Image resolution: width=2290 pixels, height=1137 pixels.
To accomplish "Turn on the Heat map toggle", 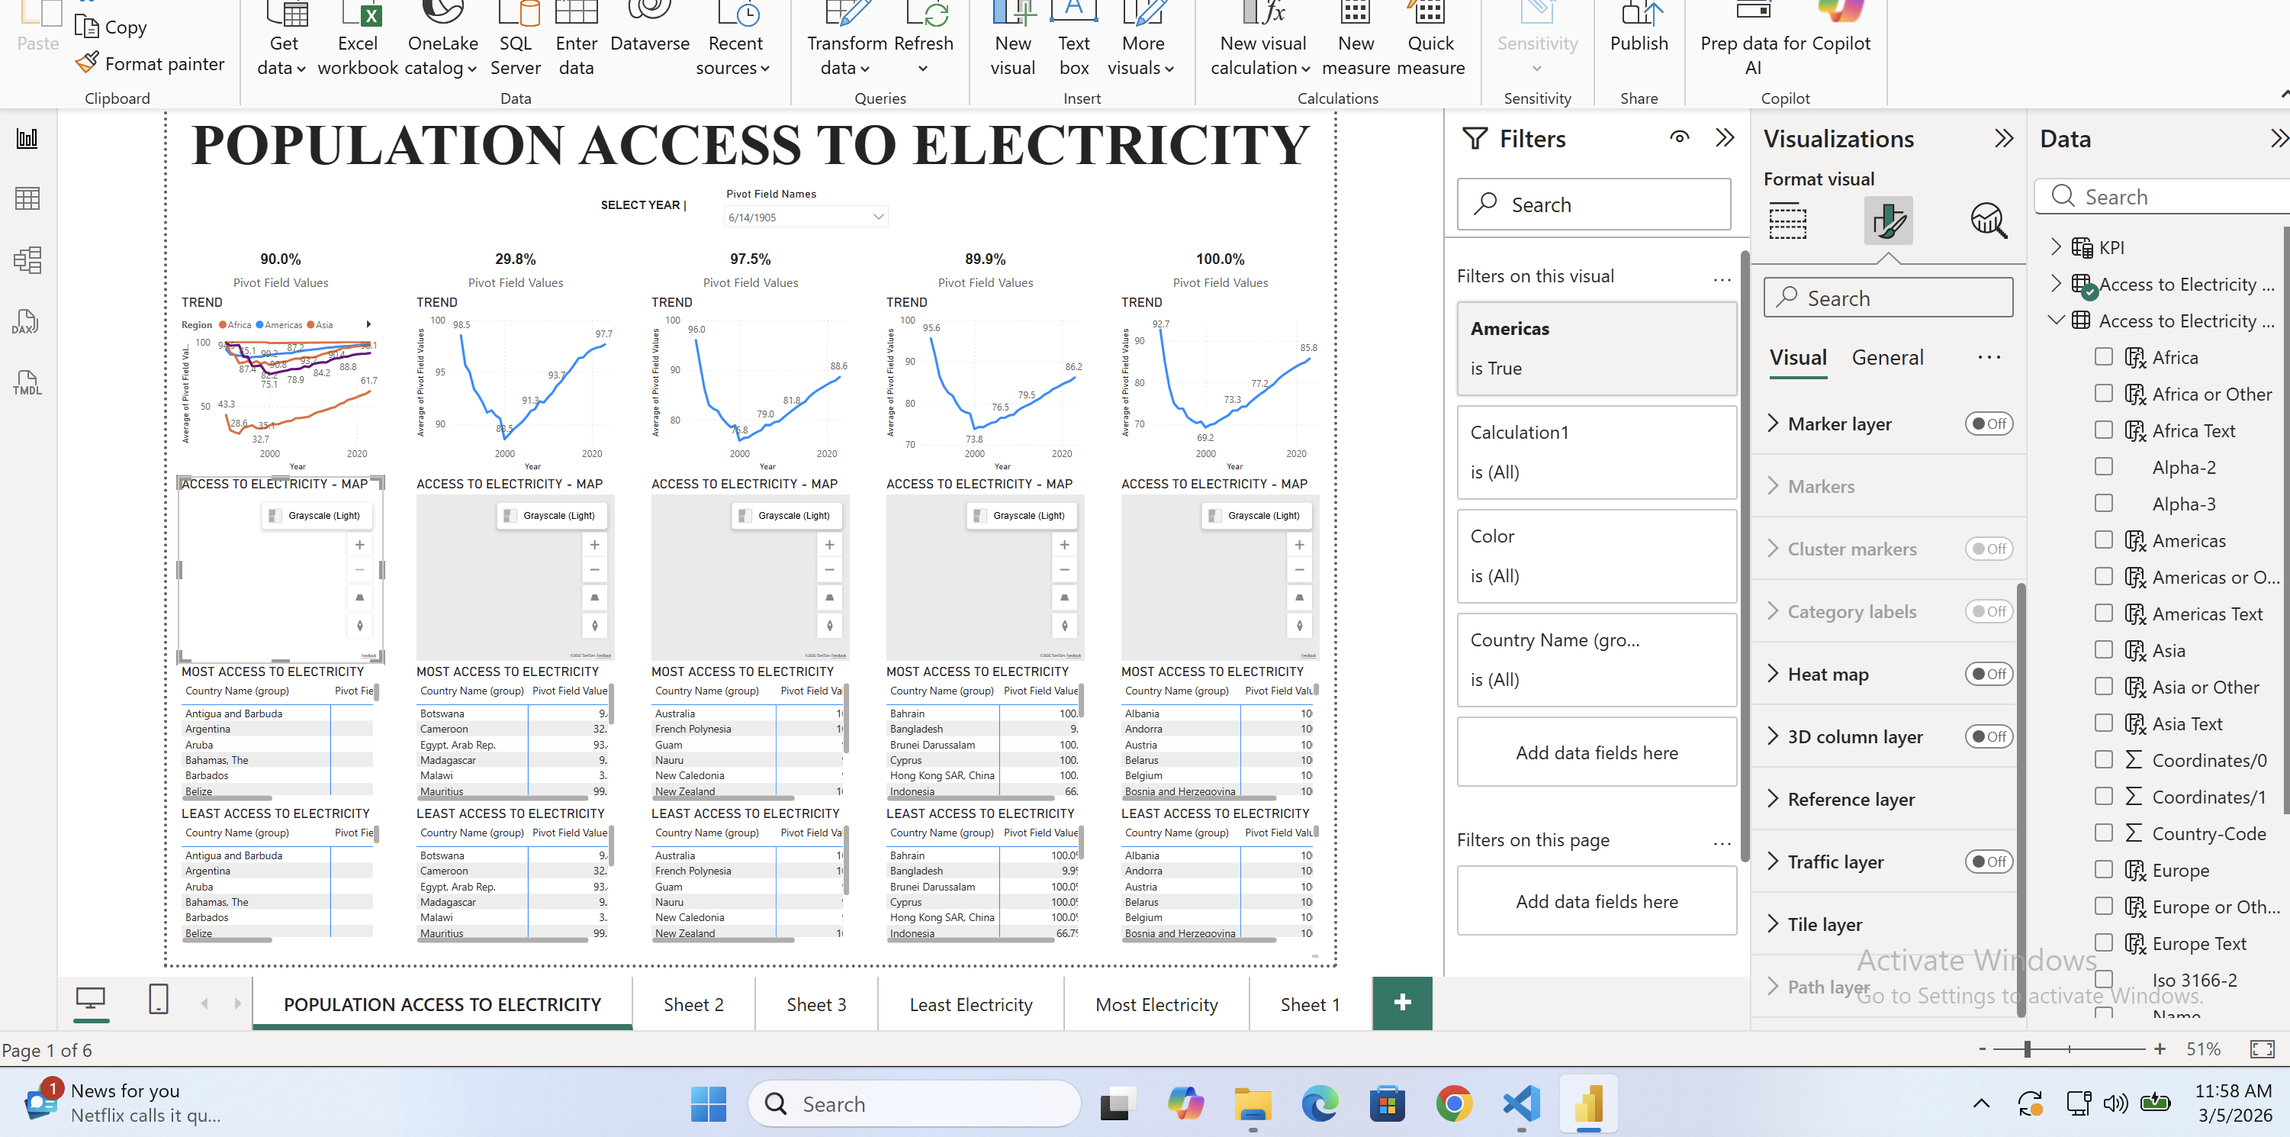I will 1988,674.
